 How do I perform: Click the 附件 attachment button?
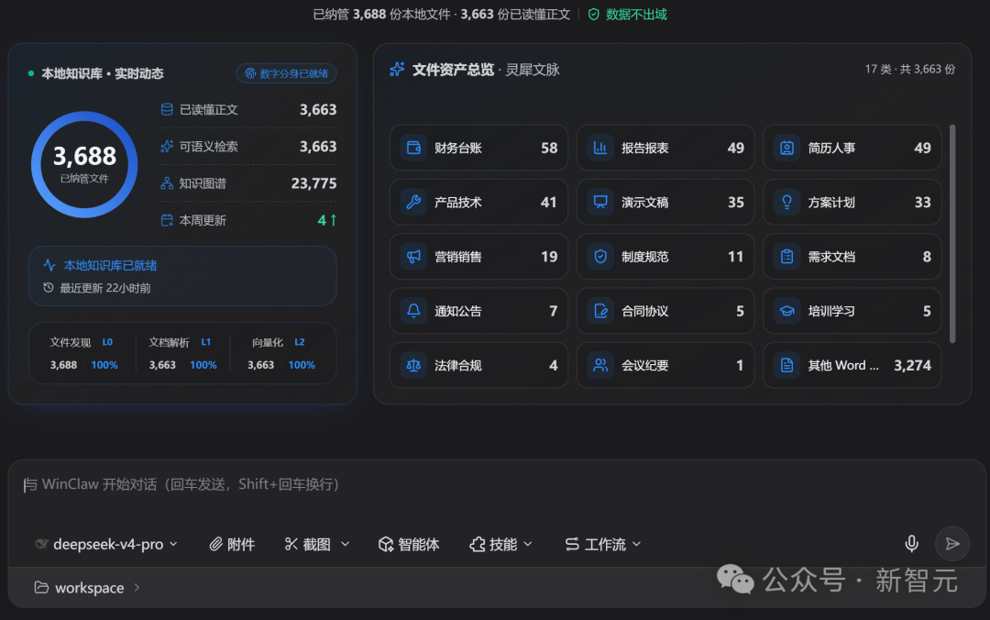(232, 544)
